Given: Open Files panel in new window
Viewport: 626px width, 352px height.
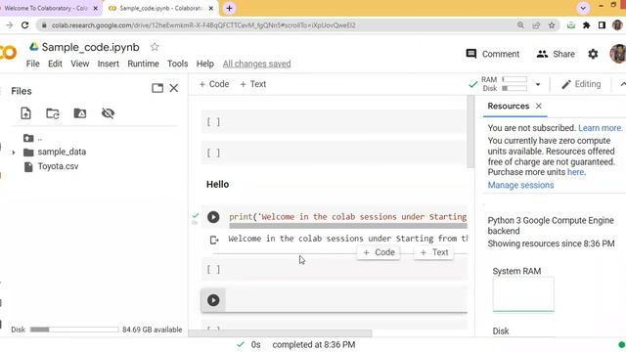Looking at the screenshot, I should point(157,88).
